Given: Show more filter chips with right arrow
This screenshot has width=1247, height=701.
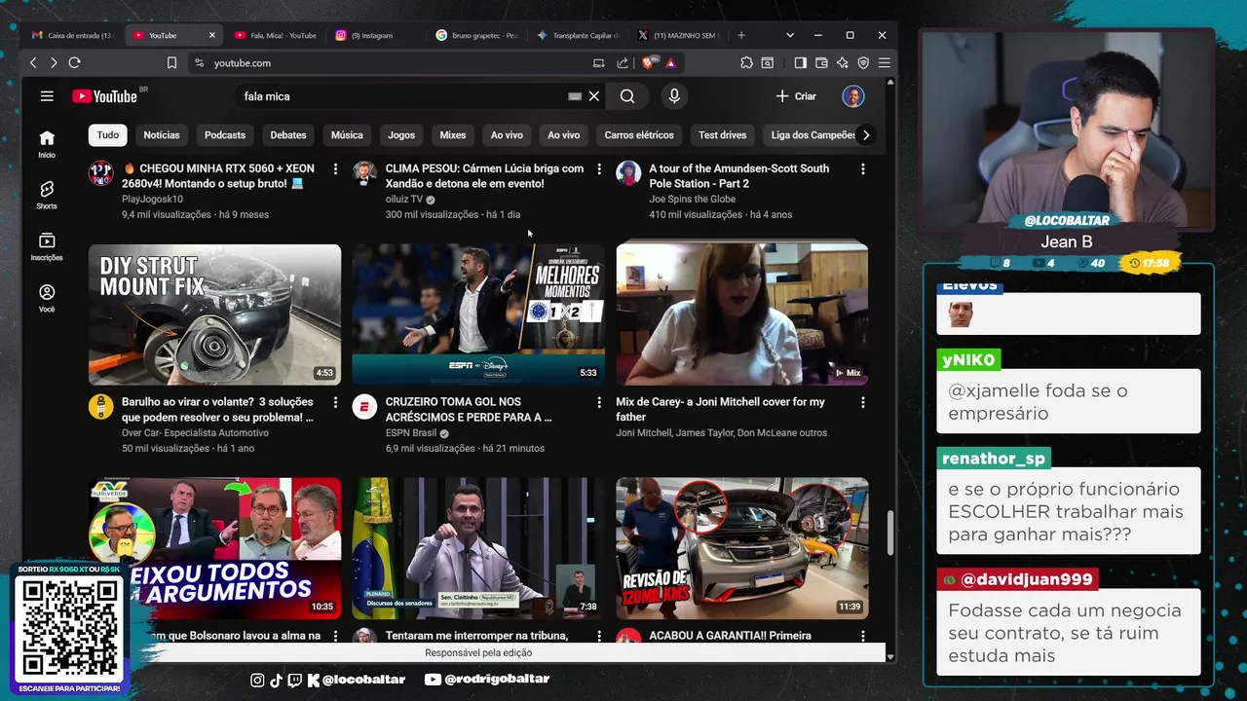Looking at the screenshot, I should 865,135.
